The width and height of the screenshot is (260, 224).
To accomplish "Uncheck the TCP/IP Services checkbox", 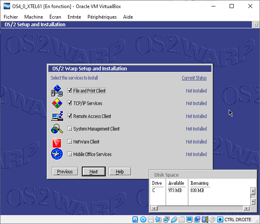I will [x=70, y=104].
